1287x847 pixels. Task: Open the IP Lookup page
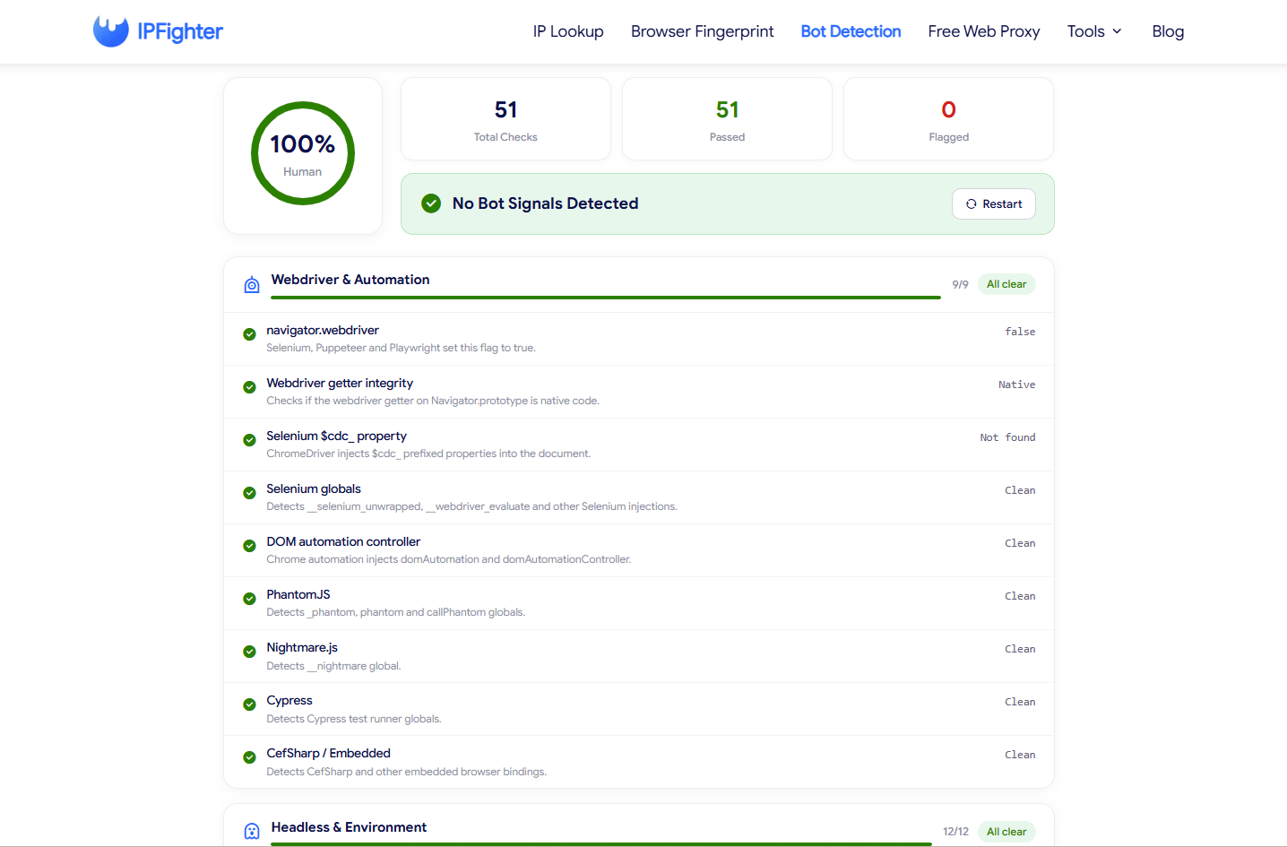click(568, 31)
